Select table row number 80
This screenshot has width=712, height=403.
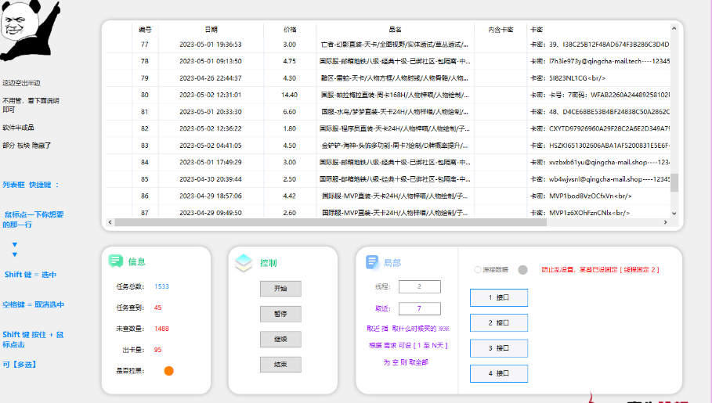[x=145, y=95]
